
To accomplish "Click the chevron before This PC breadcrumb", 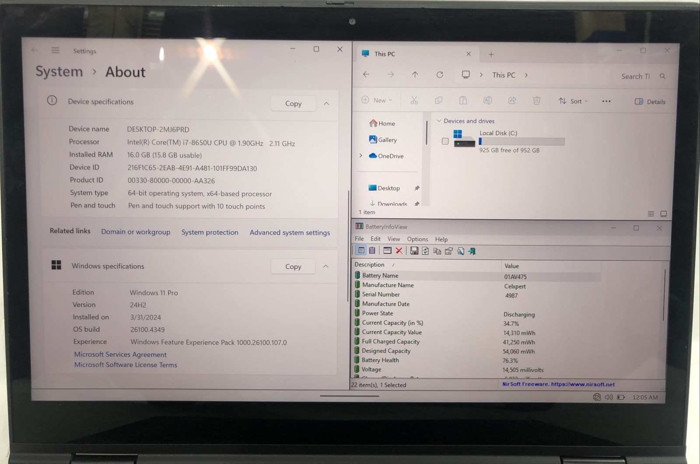I will pyautogui.click(x=481, y=75).
